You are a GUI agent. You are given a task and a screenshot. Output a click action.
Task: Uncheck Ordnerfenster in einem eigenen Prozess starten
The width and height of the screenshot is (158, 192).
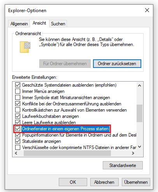coord(18,129)
